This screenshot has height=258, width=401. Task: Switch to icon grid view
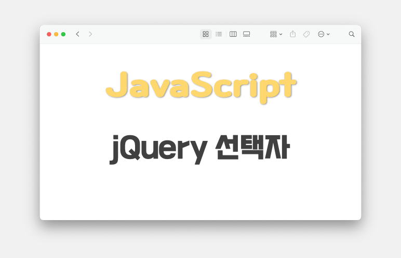click(206, 34)
